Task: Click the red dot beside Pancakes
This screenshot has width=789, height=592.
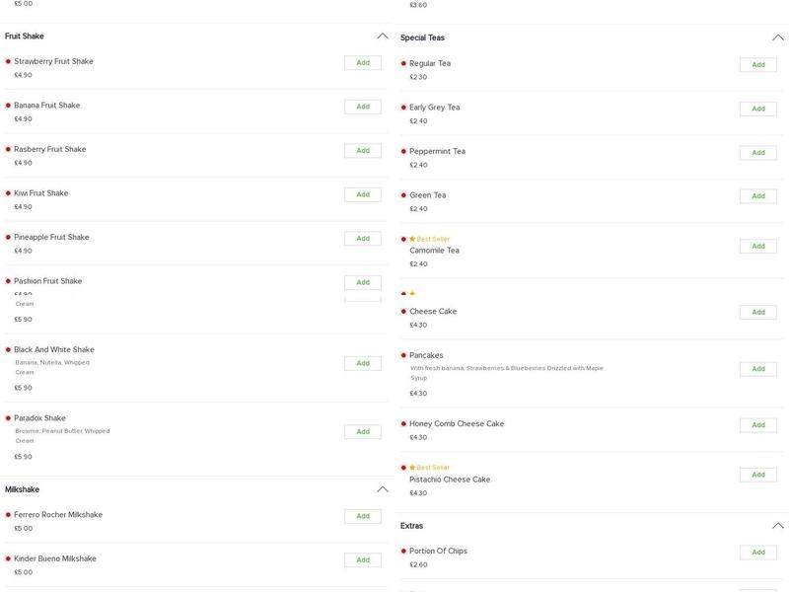Action: tap(403, 355)
